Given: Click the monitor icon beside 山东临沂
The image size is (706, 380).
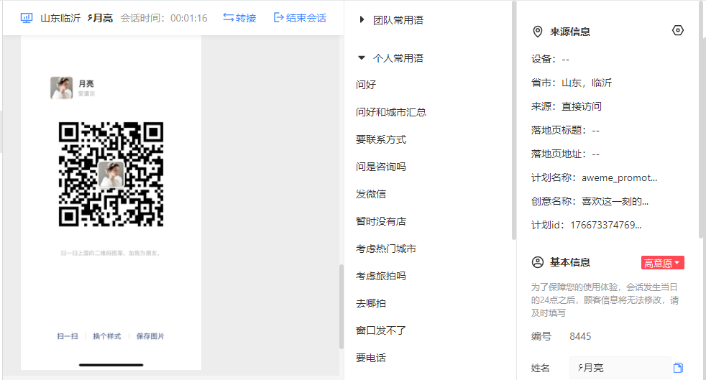Looking at the screenshot, I should [27, 18].
